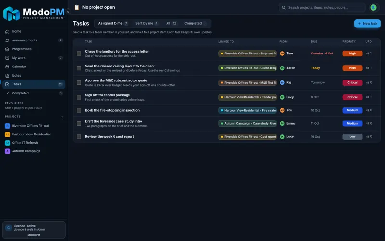Add a project with the plus icon
385x241 pixels.
tap(62, 117)
